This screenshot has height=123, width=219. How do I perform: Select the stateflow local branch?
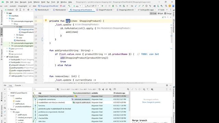point(18,98)
